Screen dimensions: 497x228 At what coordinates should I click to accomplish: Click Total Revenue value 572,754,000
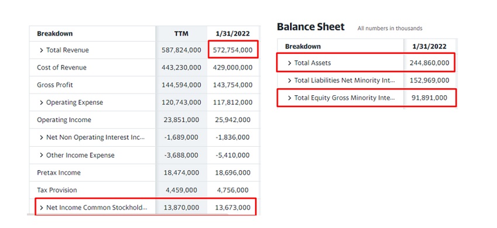click(x=233, y=50)
